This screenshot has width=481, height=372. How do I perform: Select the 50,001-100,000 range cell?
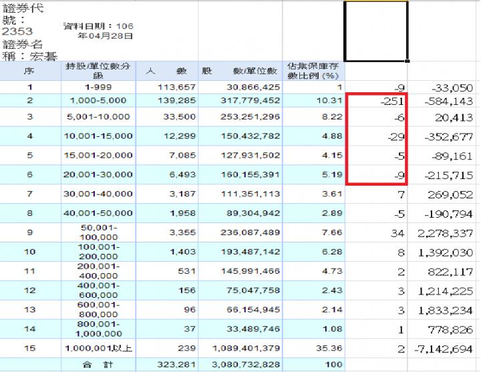pyautogui.click(x=98, y=232)
